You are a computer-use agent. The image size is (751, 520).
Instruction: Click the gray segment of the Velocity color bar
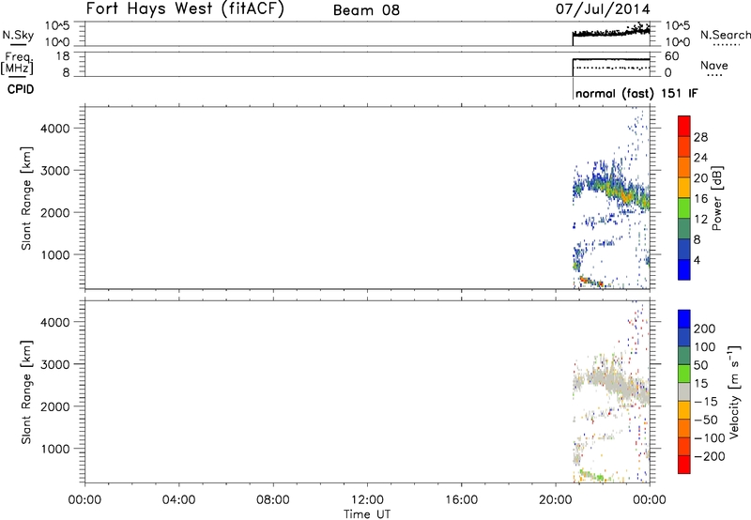(x=684, y=391)
